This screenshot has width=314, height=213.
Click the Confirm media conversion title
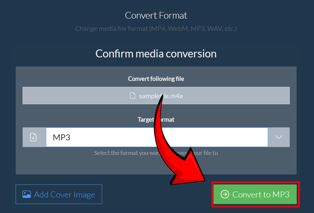click(x=156, y=53)
